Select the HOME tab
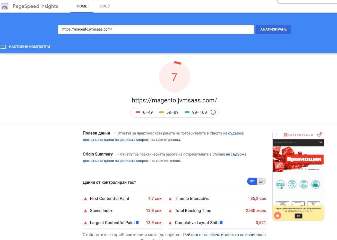This screenshot has height=240, width=337. point(82,6)
